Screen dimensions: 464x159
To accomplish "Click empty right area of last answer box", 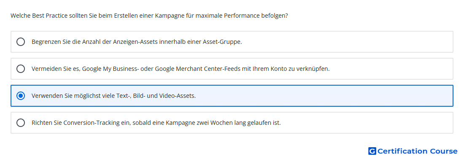I will coord(367,123).
